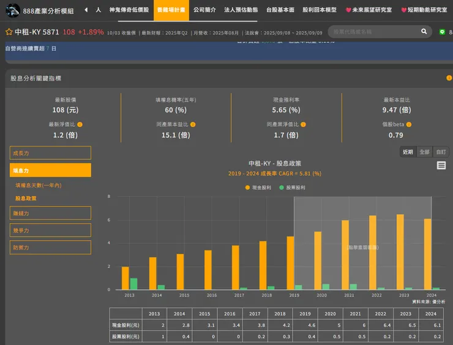Expand the 成長力 section

click(x=50, y=153)
